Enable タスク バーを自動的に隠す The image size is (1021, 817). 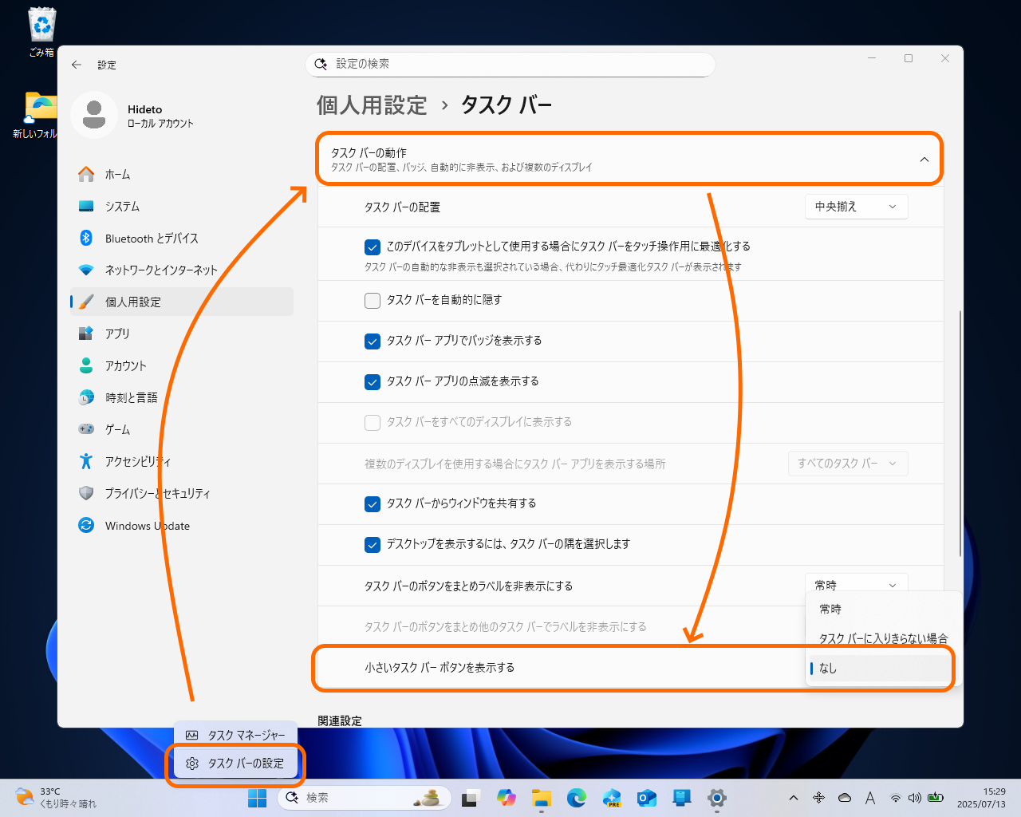(373, 300)
